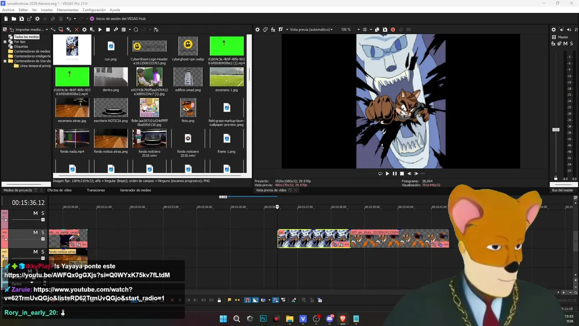Image resolution: width=579 pixels, height=326 pixels.
Task: Open the Master FX button in the master bus
Action: click(554, 43)
